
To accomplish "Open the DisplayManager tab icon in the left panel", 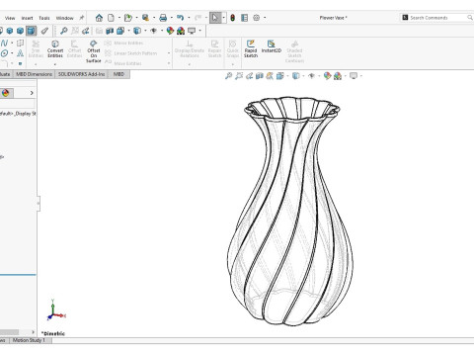I will click(x=5, y=93).
